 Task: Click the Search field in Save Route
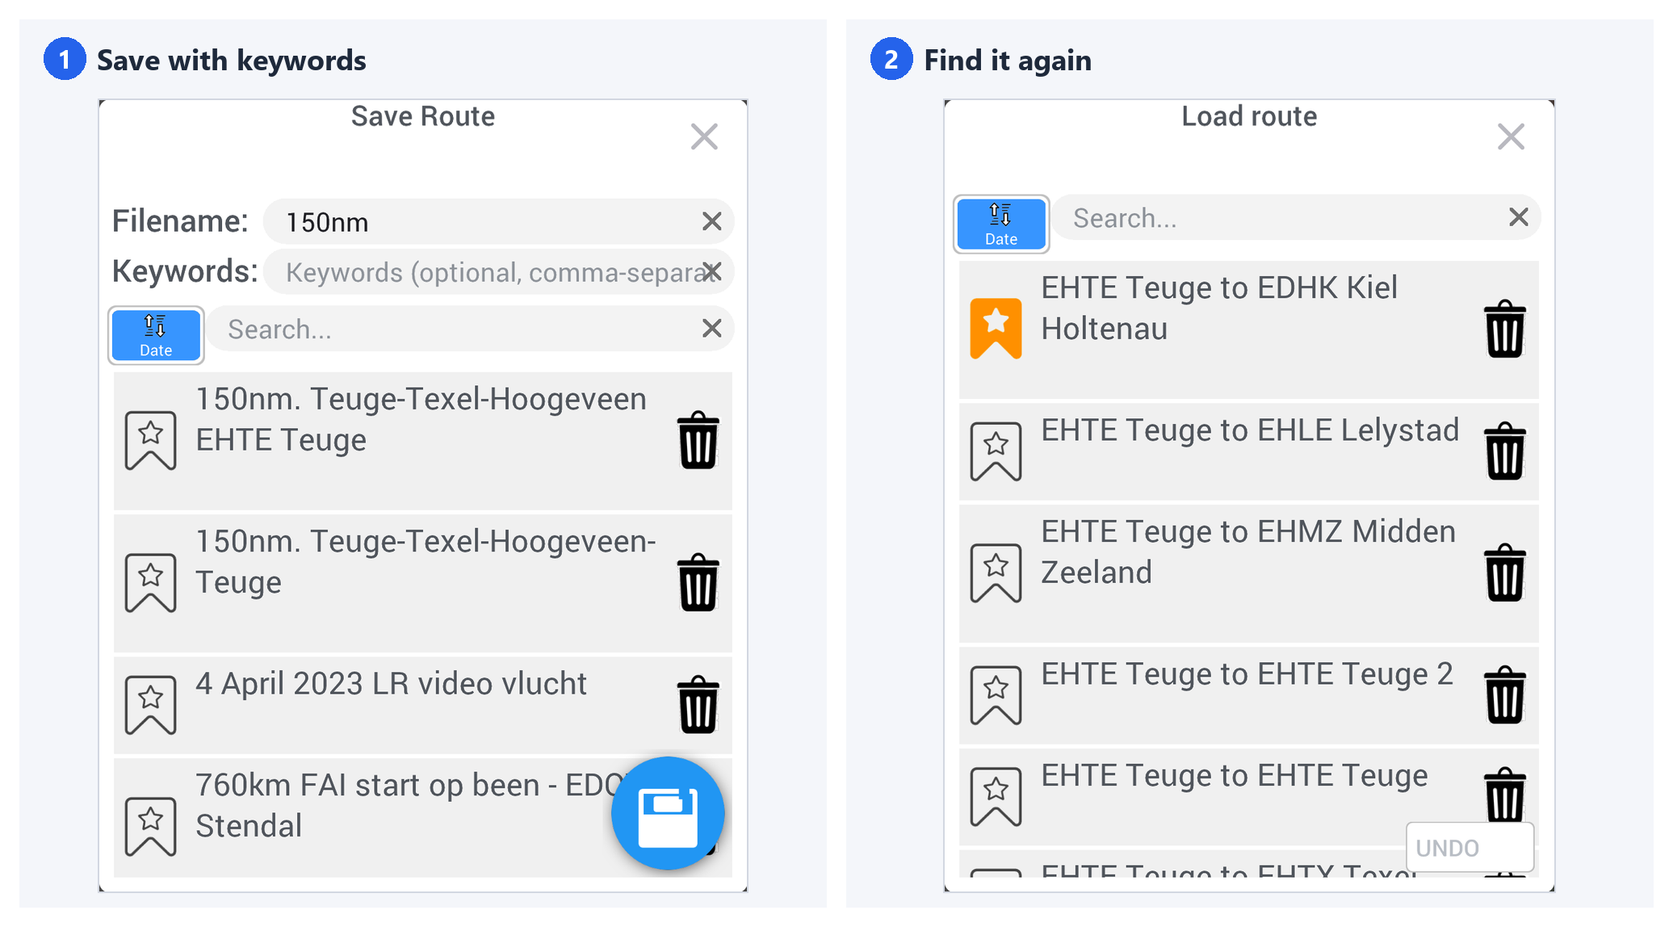click(x=470, y=329)
